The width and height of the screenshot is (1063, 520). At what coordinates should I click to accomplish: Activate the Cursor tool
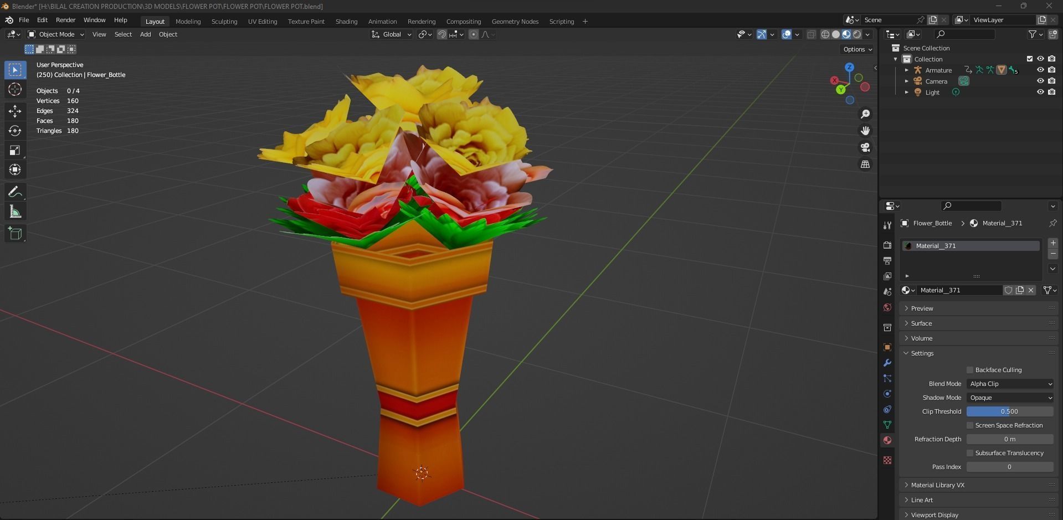click(15, 90)
